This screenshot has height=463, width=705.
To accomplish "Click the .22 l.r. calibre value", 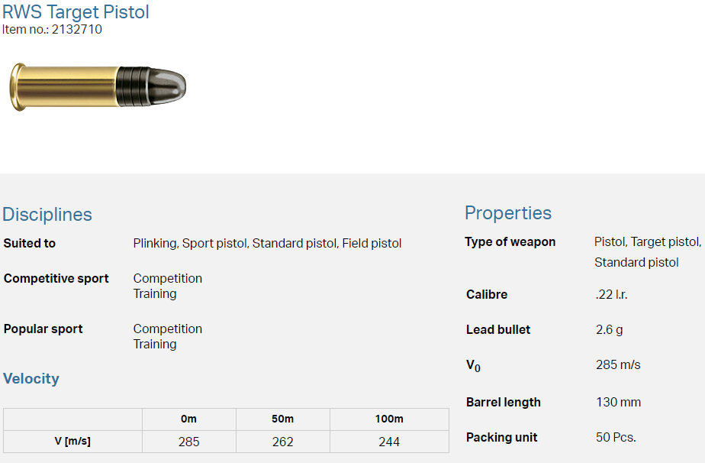I will [612, 295].
